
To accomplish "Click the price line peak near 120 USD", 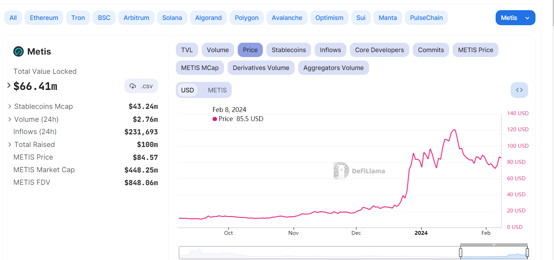I will coord(454,130).
